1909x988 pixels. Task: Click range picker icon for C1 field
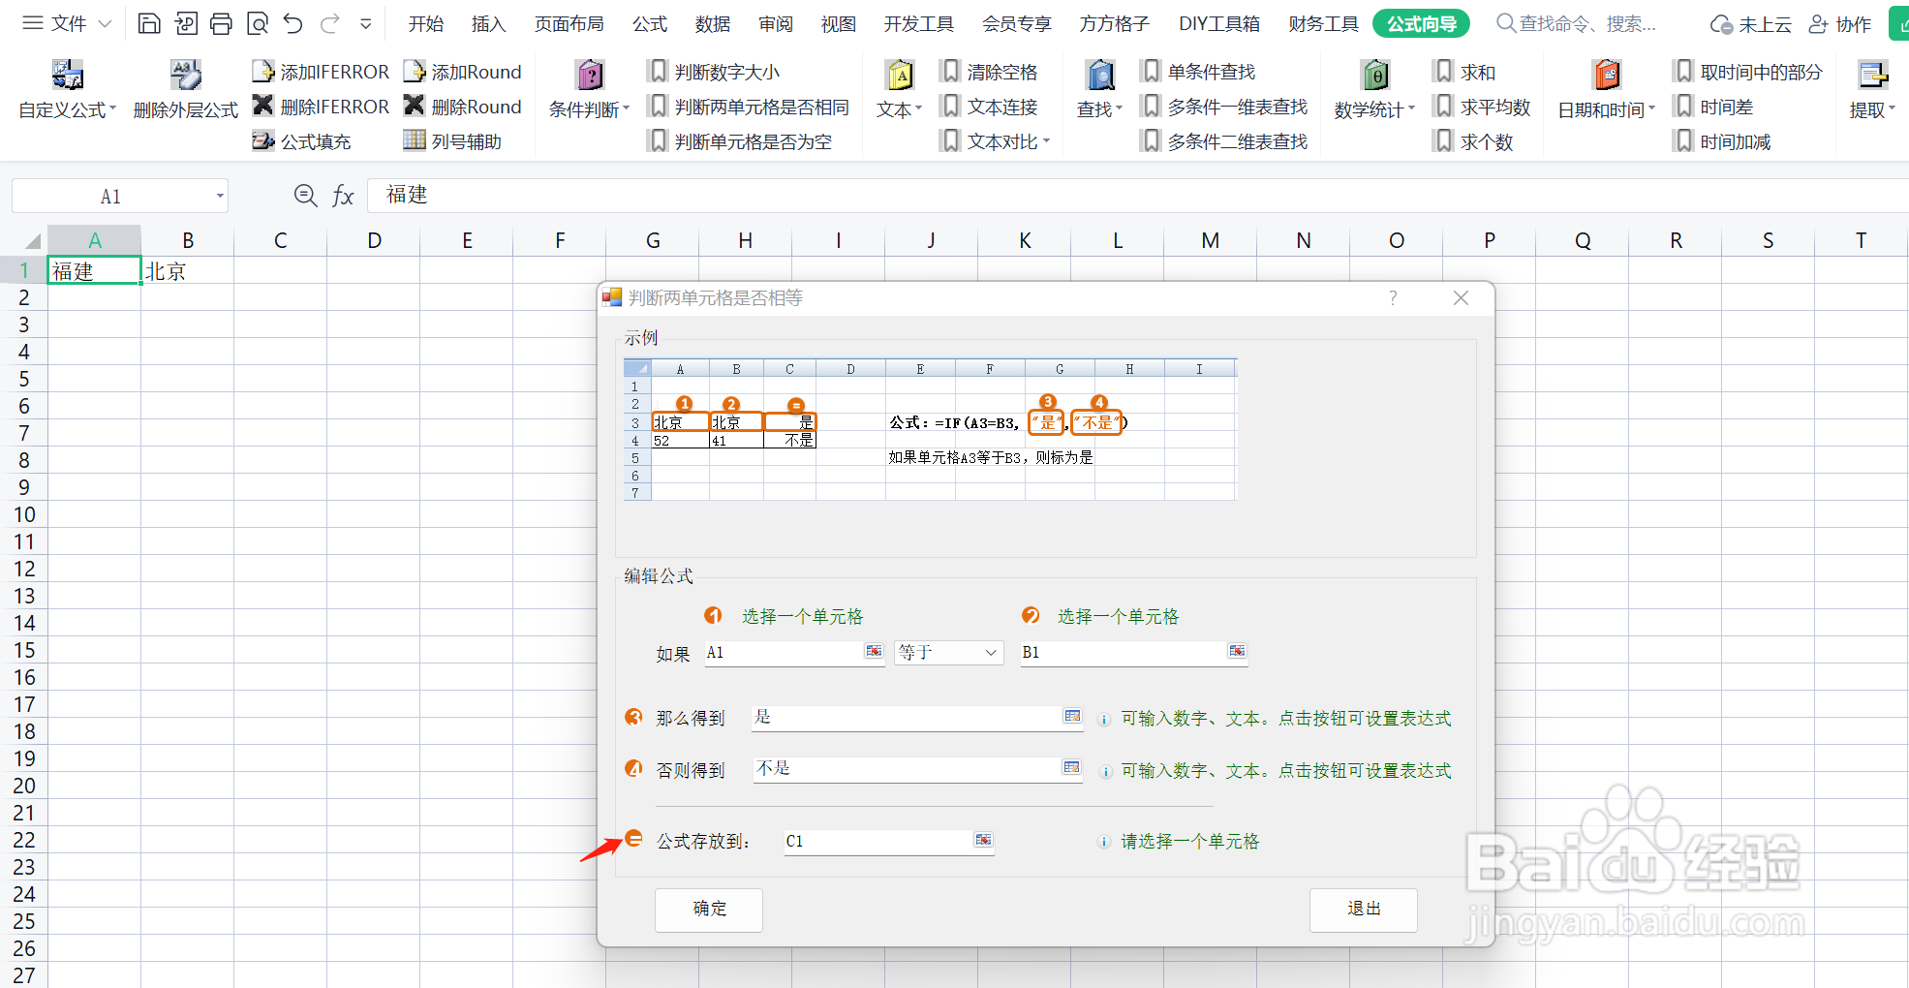point(983,840)
